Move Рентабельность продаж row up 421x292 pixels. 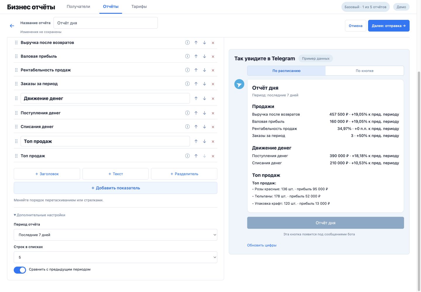196,70
